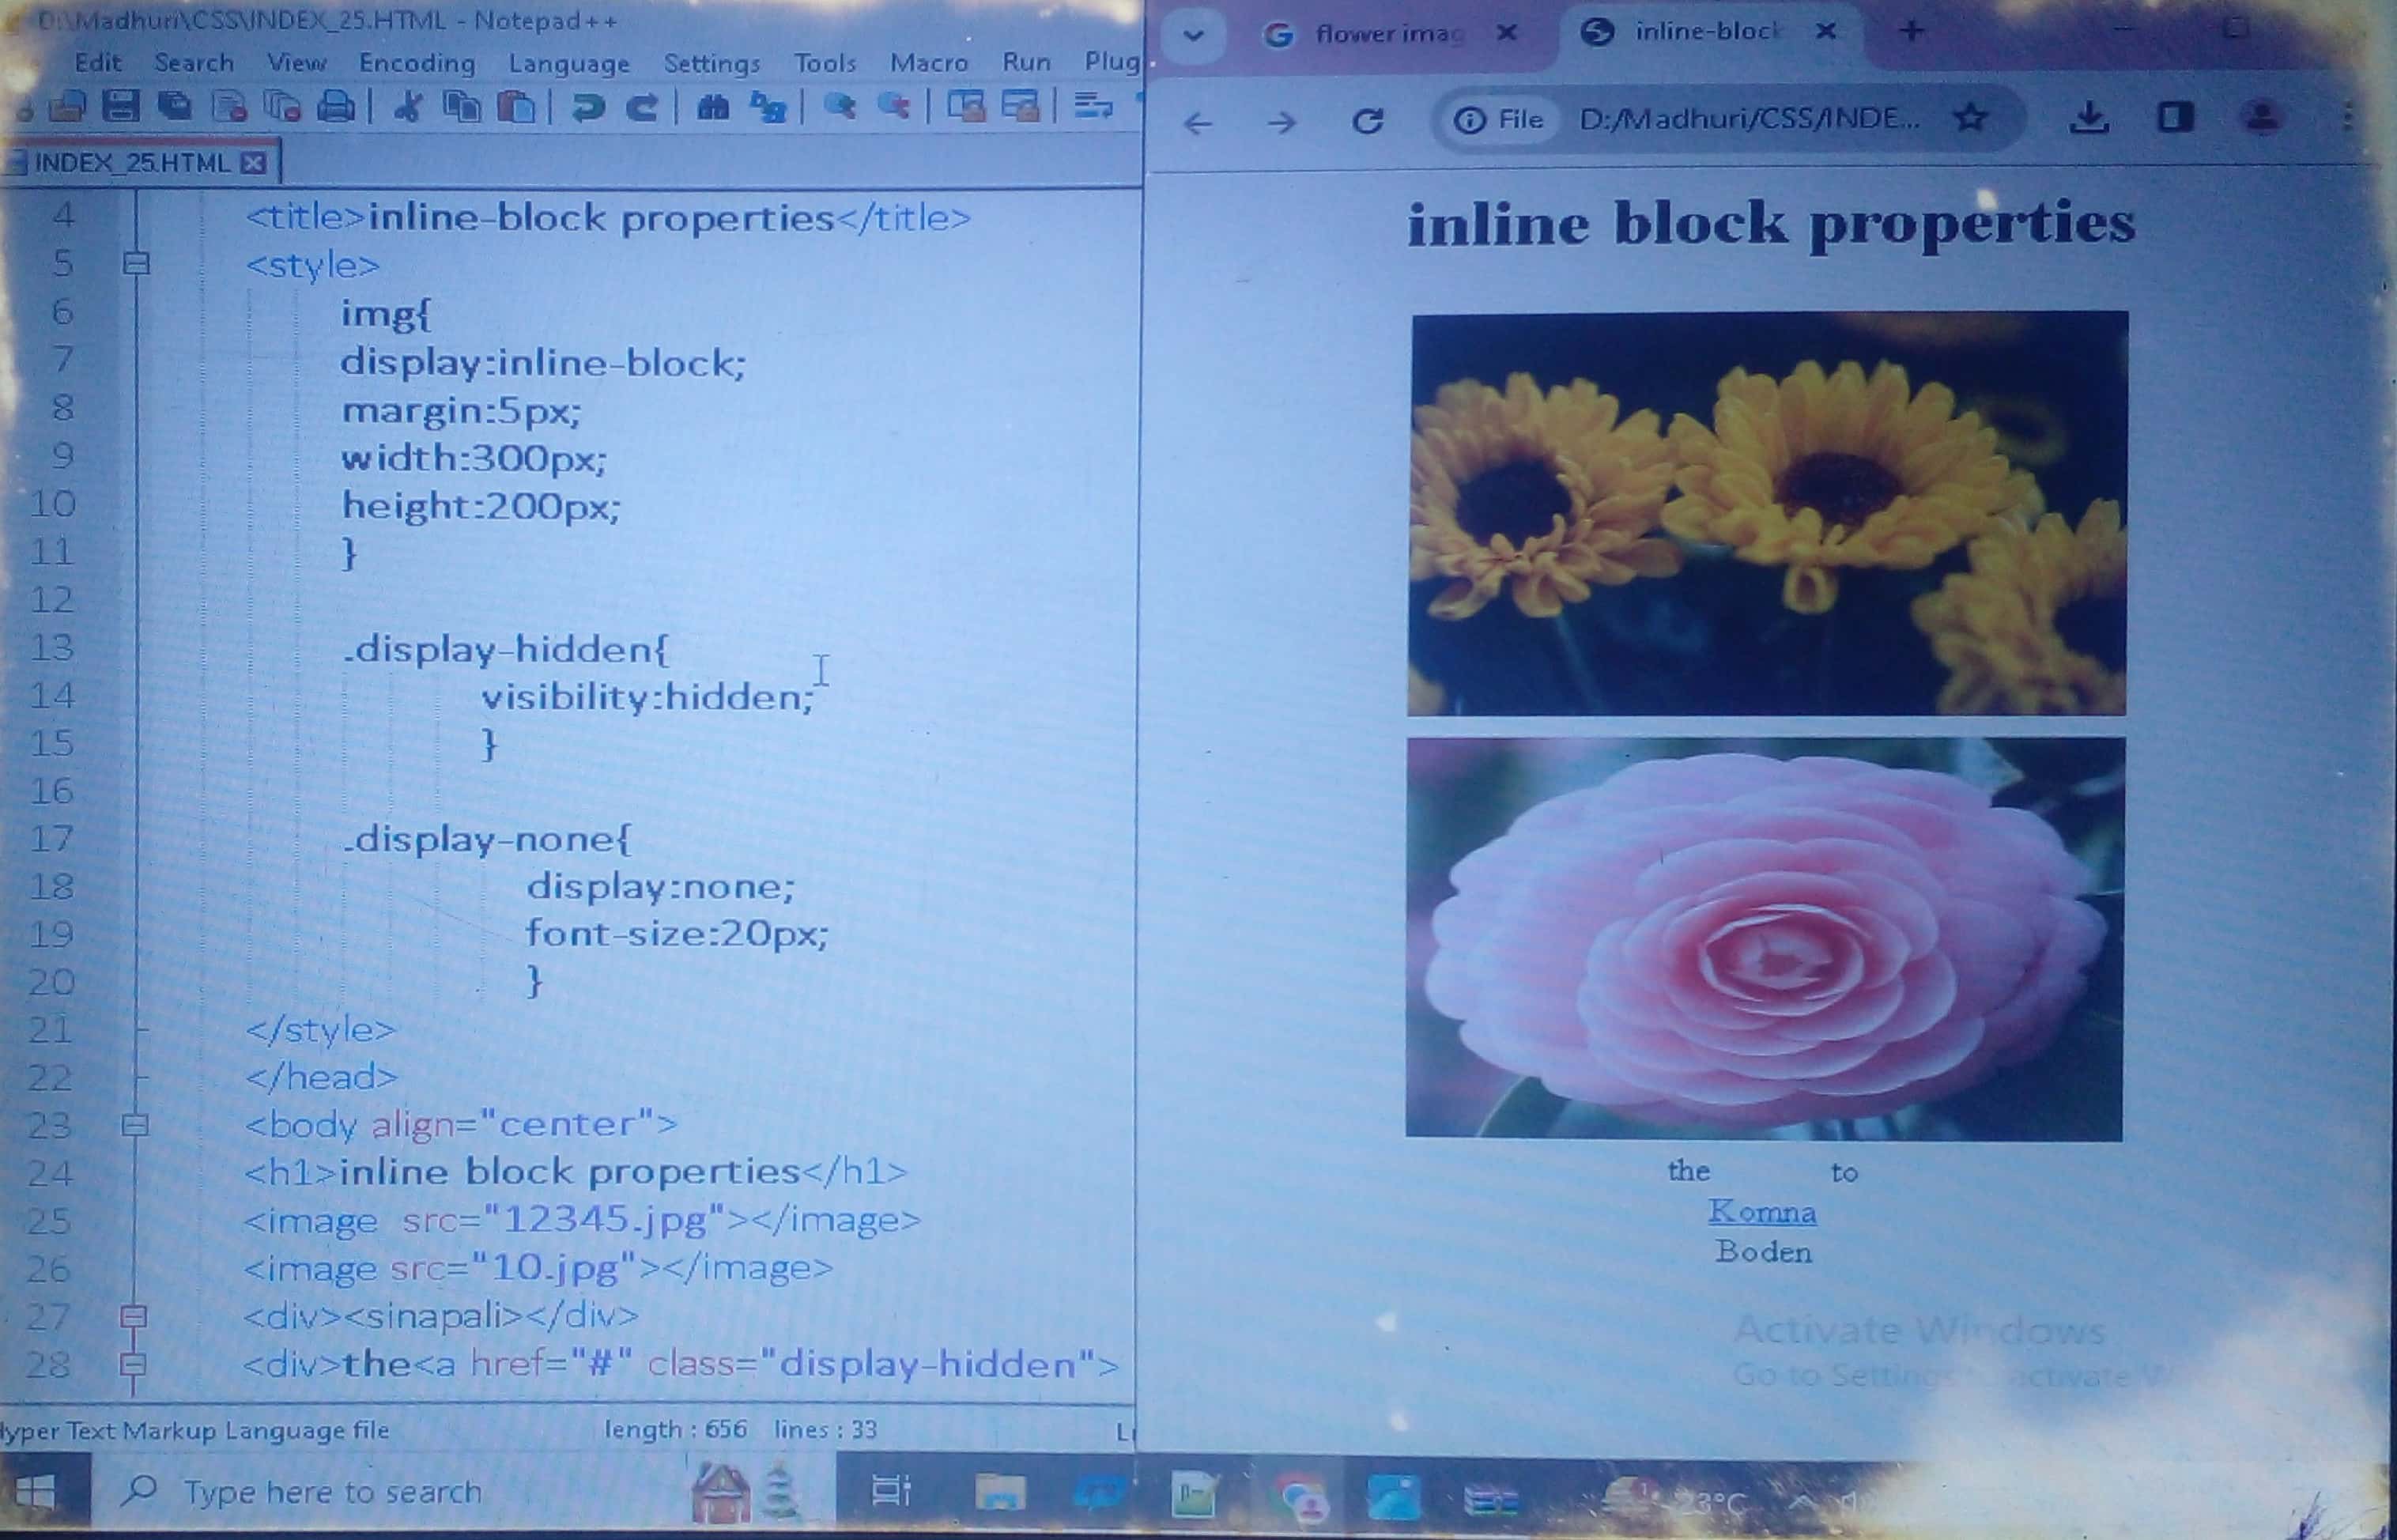This screenshot has height=1540, width=2397.
Task: Collapse the div fold marker on line 27
Action: 134,1316
